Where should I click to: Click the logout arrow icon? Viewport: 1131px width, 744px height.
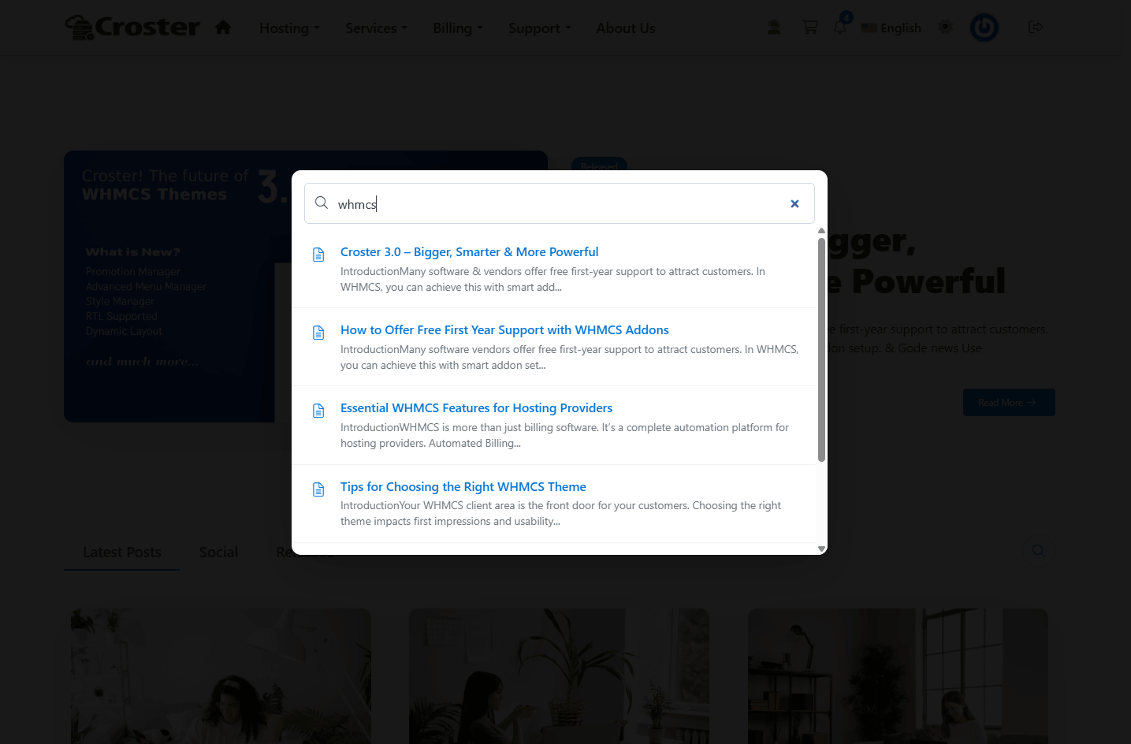pyautogui.click(x=1036, y=28)
